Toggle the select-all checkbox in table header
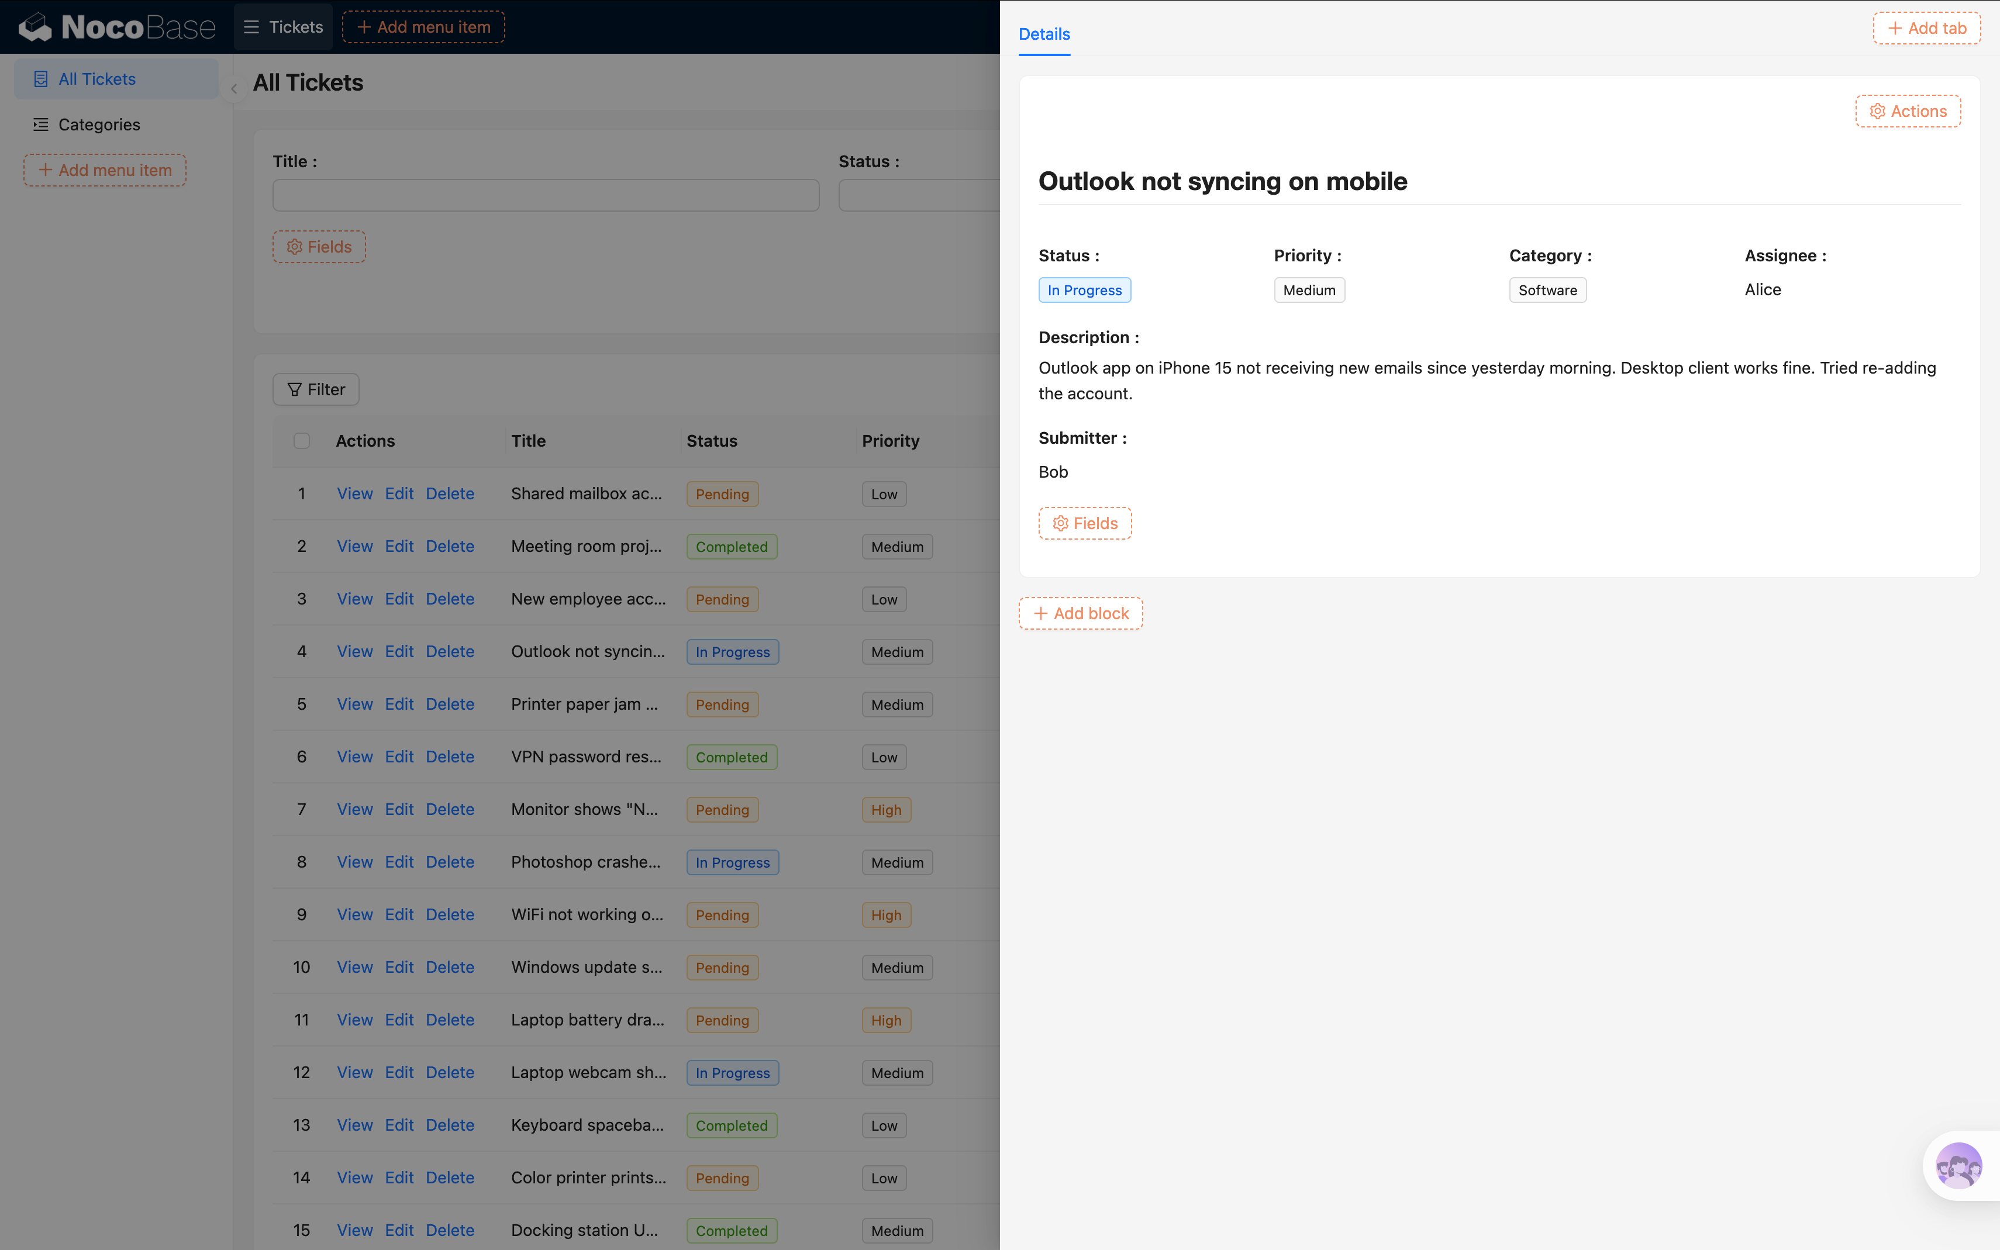This screenshot has height=1250, width=2000. pos(302,441)
